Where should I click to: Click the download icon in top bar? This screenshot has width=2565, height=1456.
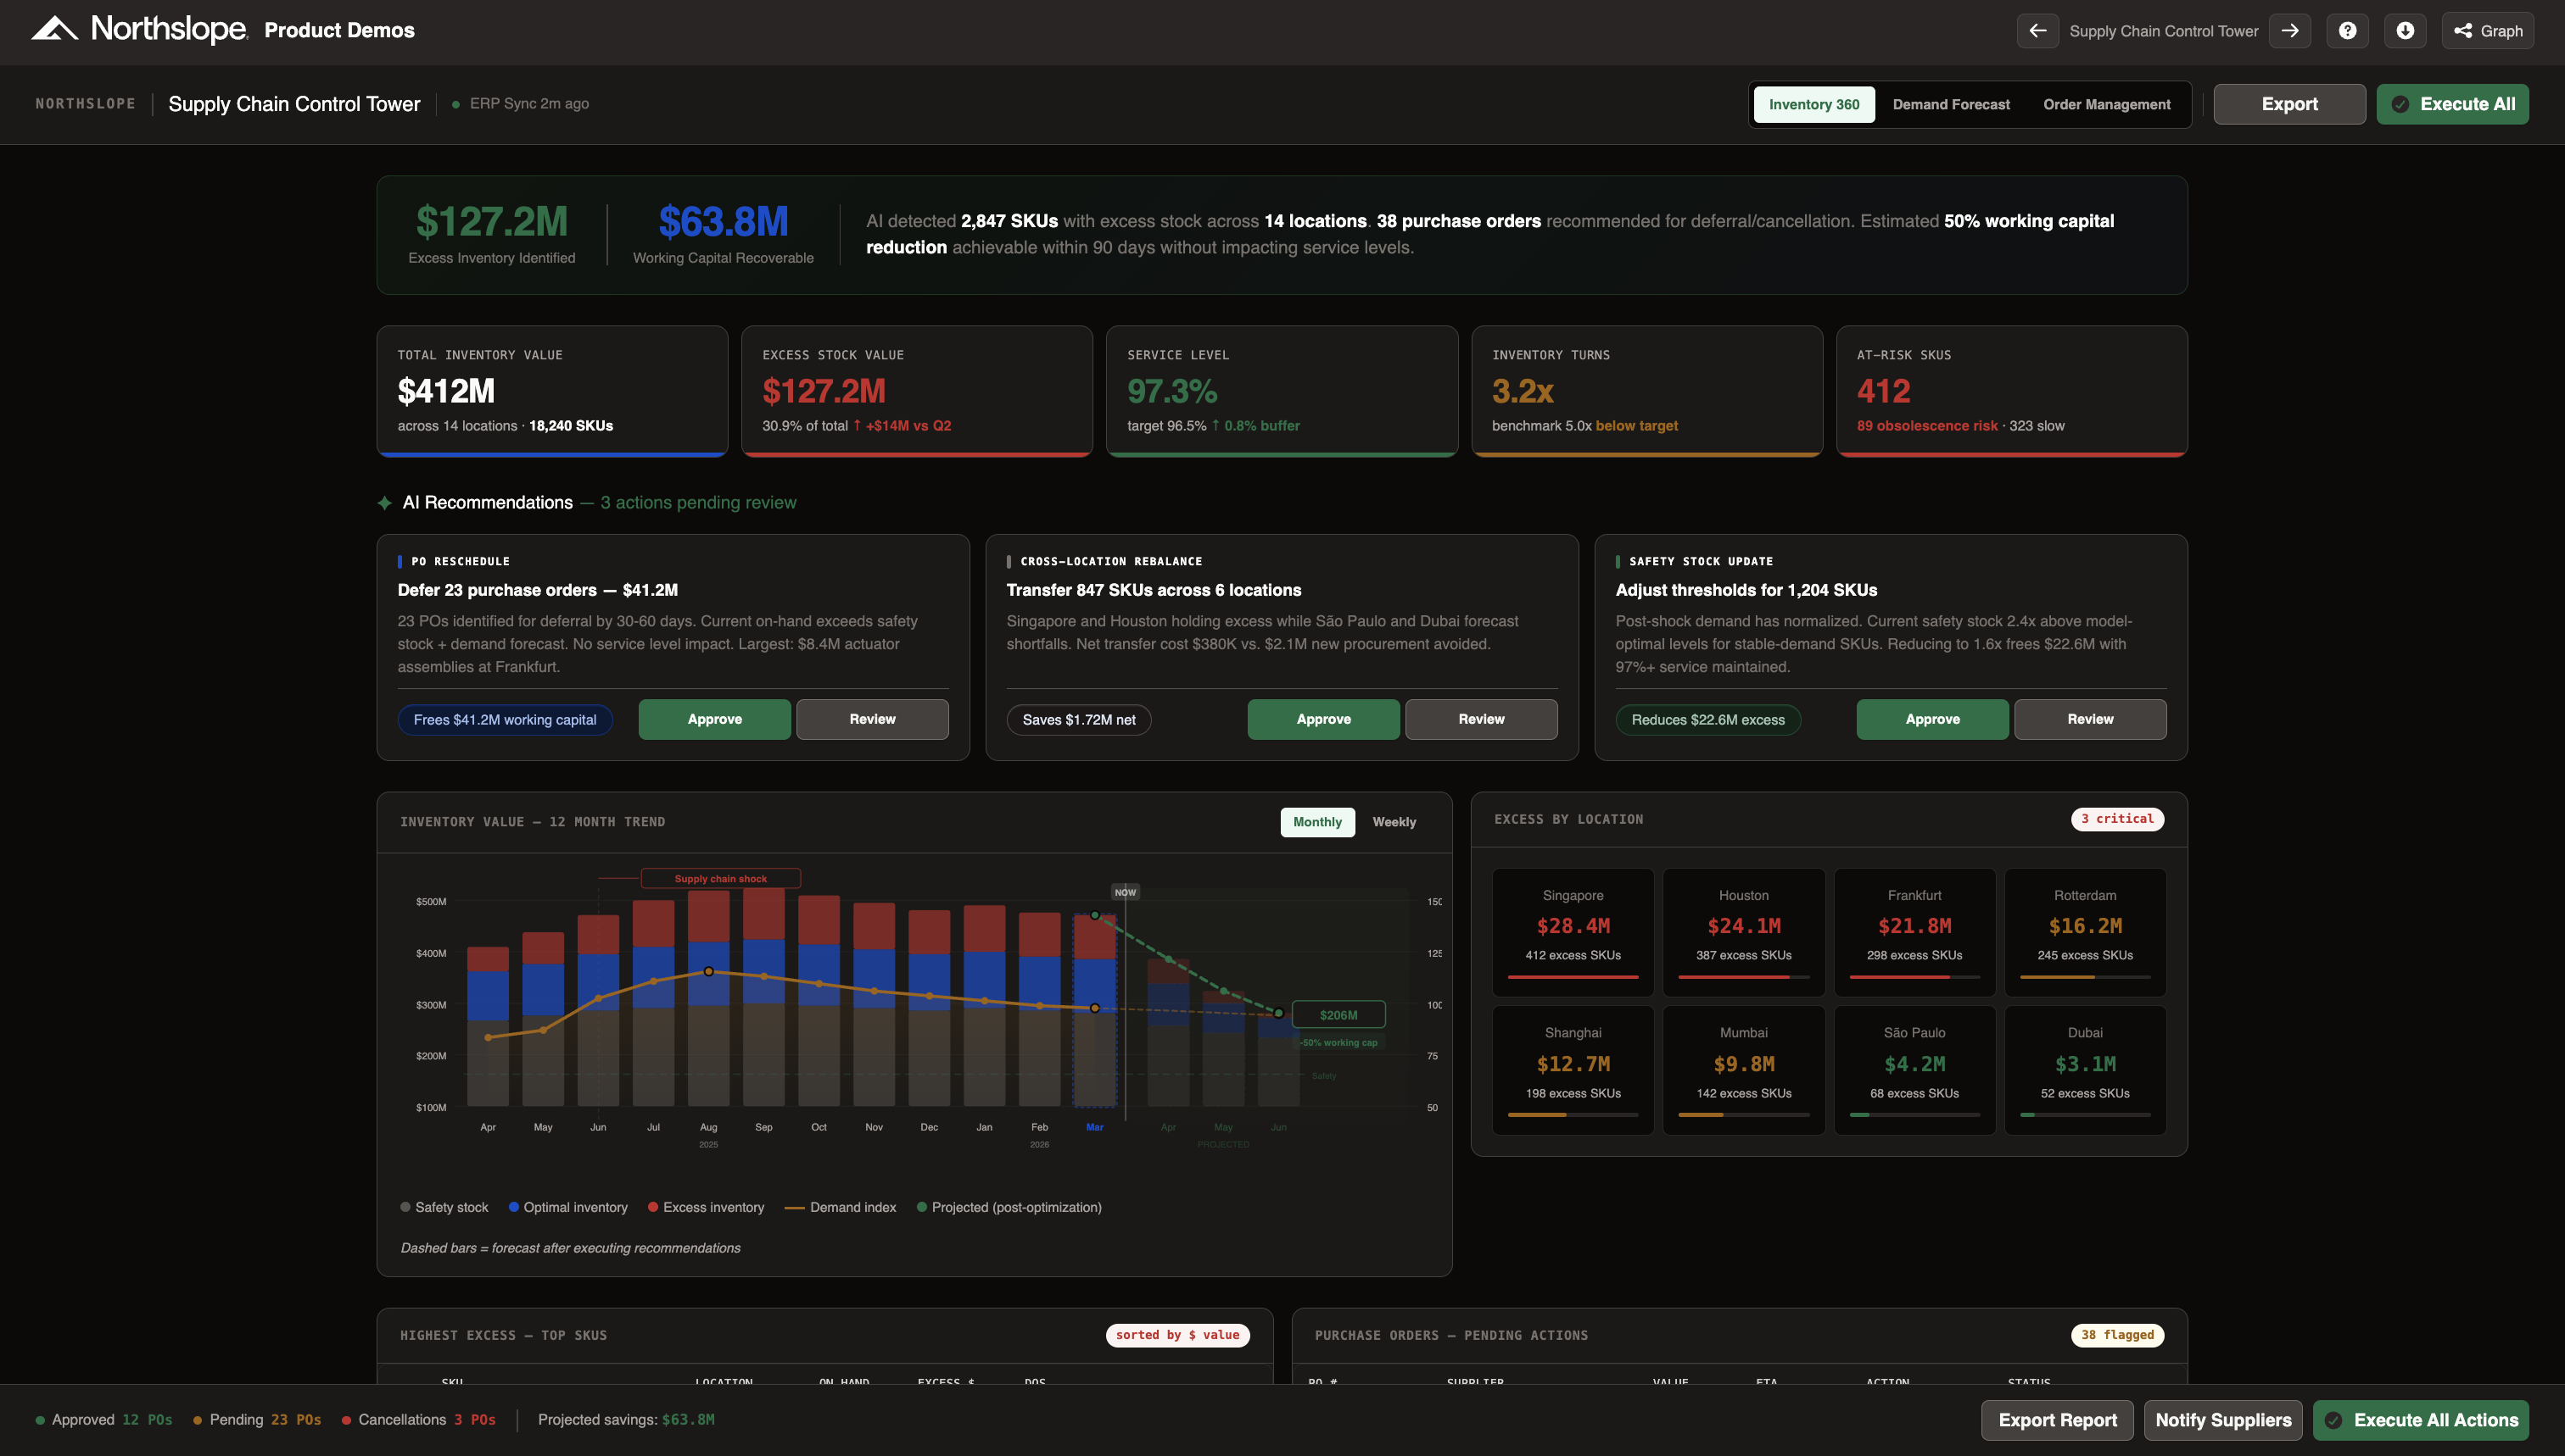[2405, 31]
